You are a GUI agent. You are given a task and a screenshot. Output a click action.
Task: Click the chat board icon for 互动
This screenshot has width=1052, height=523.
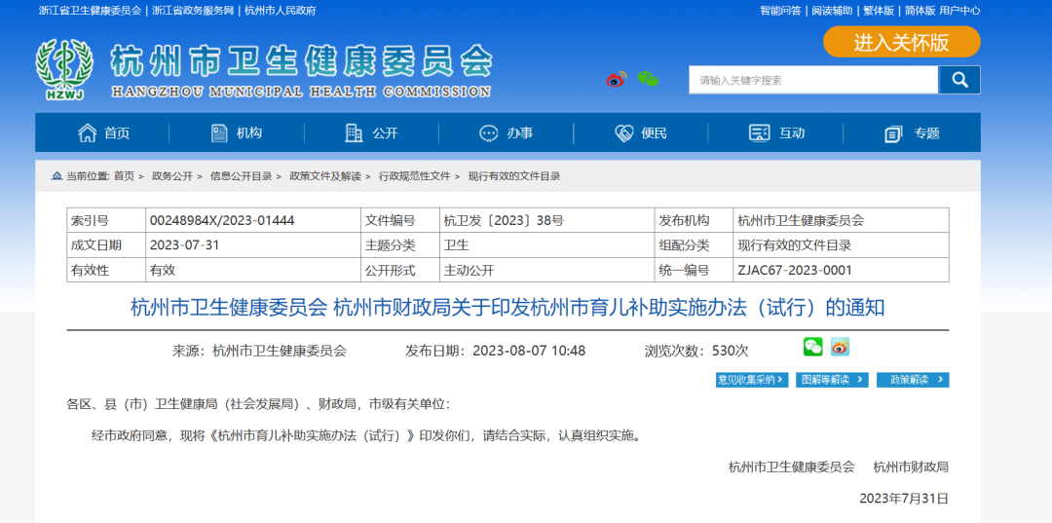tap(760, 133)
